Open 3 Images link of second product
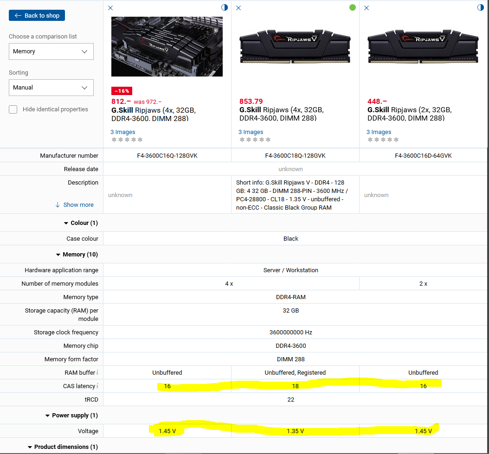The width and height of the screenshot is (489, 454). 251,132
